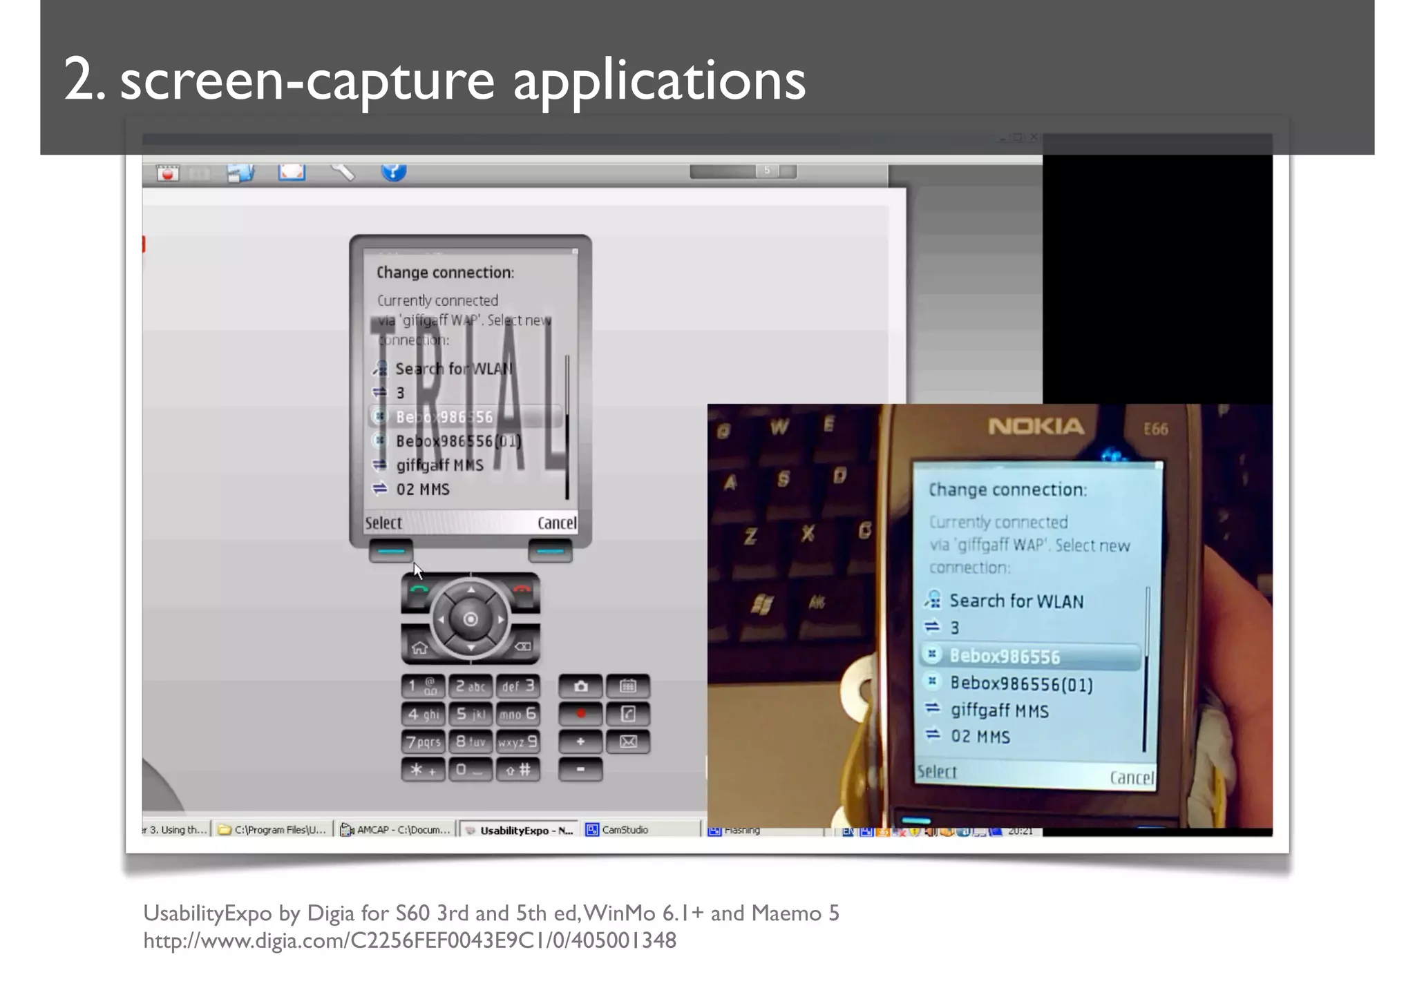
Task: Click the volume minus key
Action: [580, 769]
